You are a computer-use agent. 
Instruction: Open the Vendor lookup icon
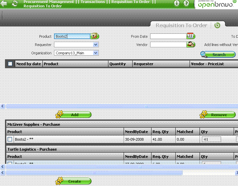[190, 44]
